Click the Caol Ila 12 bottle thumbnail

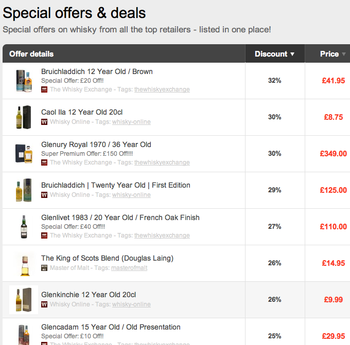[x=24, y=117]
